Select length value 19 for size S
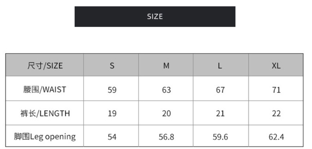Screen dimensions: 312x149 click(x=112, y=114)
